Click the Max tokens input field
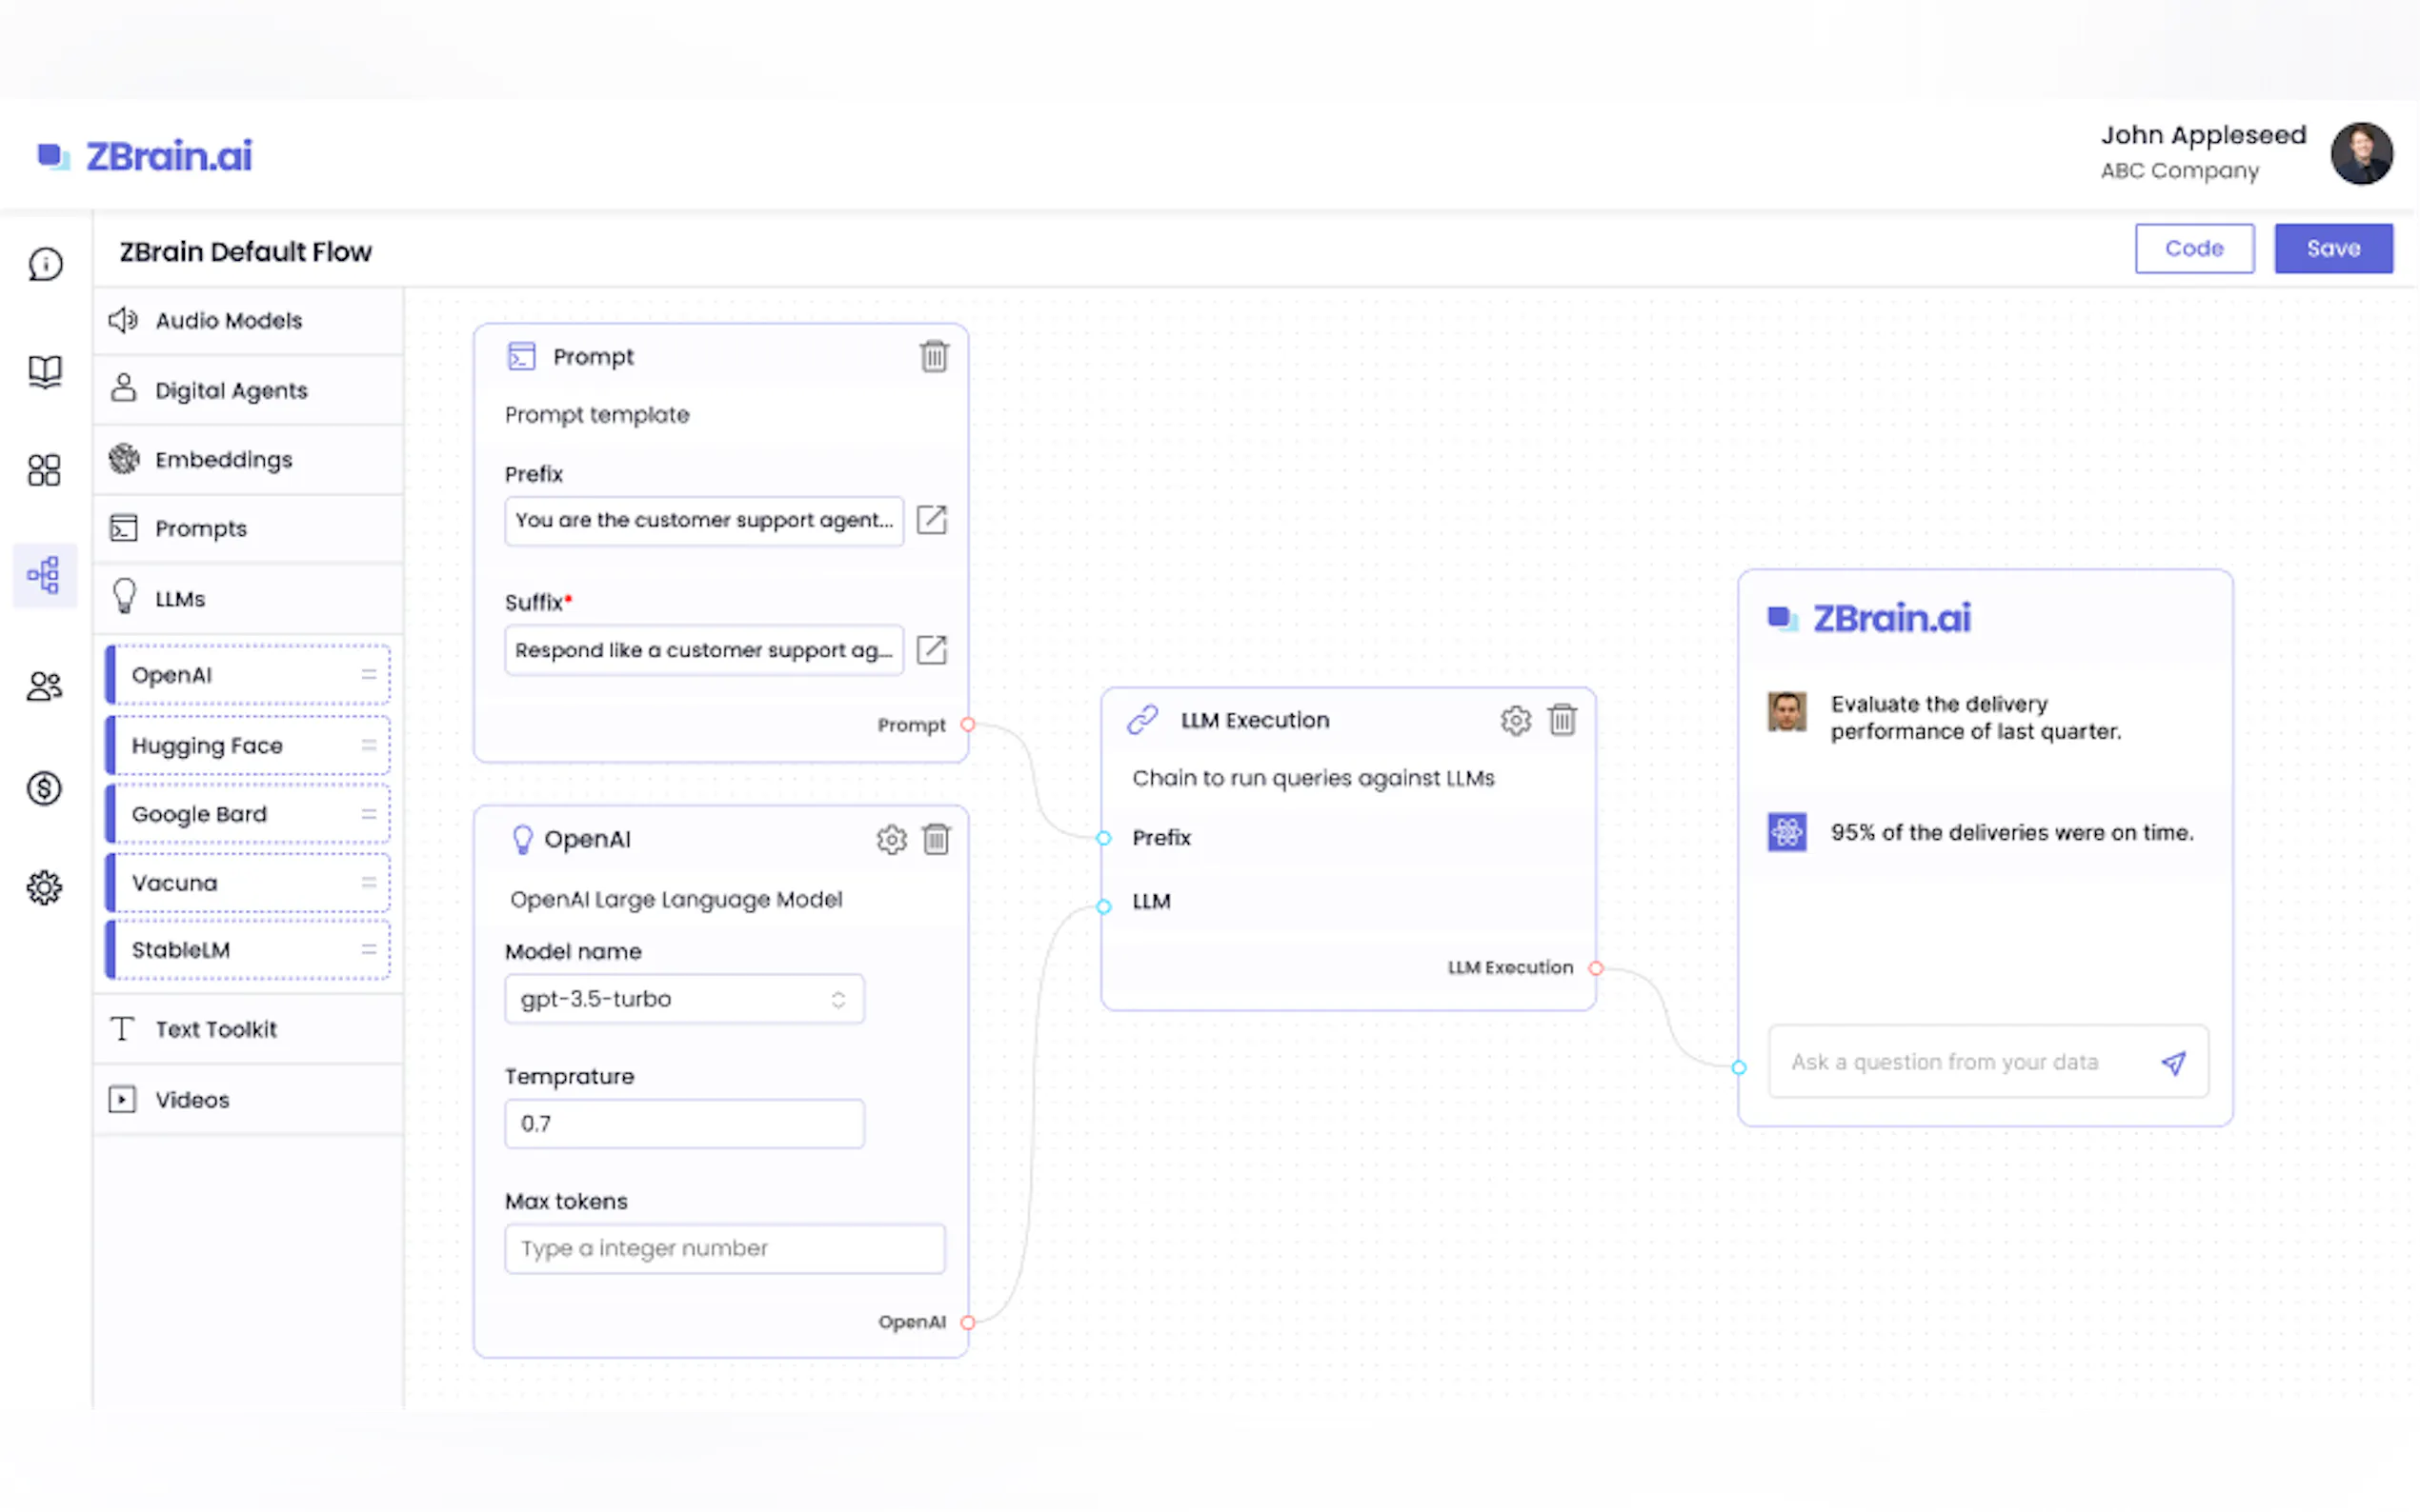Viewport: 2420px width, 1512px height. pyautogui.click(x=724, y=1249)
